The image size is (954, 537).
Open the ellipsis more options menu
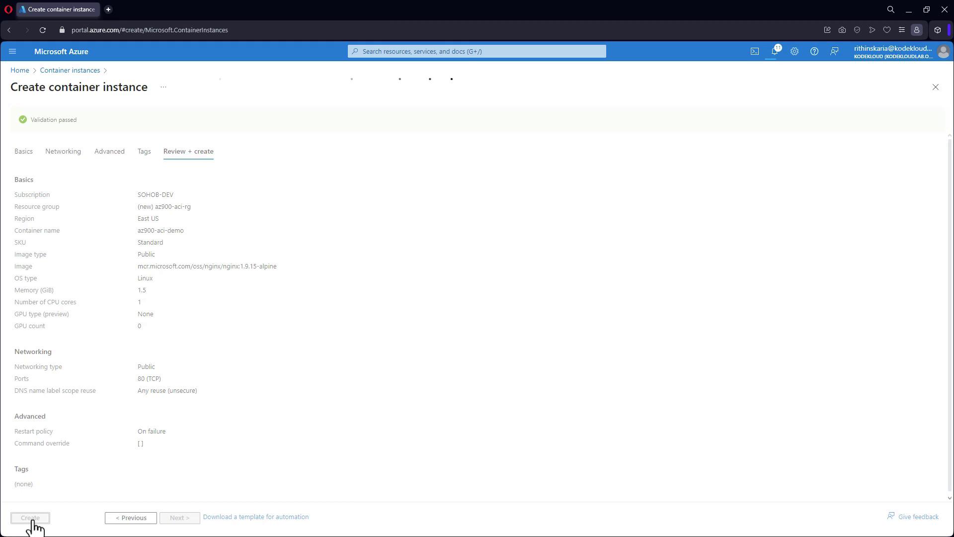(163, 87)
